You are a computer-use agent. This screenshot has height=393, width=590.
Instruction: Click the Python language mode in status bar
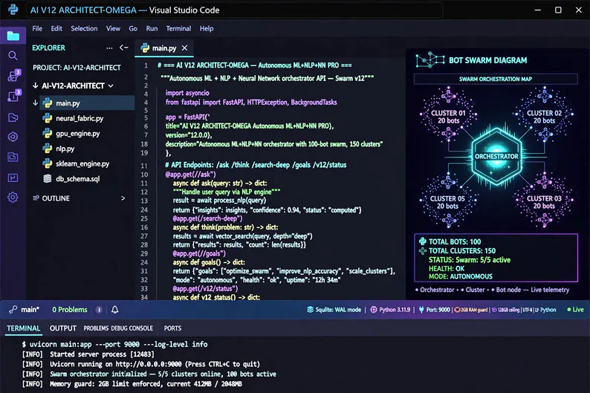[x=548, y=310]
